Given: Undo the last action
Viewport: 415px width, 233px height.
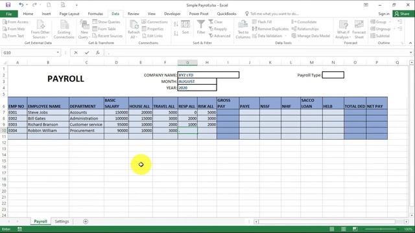Looking at the screenshot, I should (x=21, y=5).
